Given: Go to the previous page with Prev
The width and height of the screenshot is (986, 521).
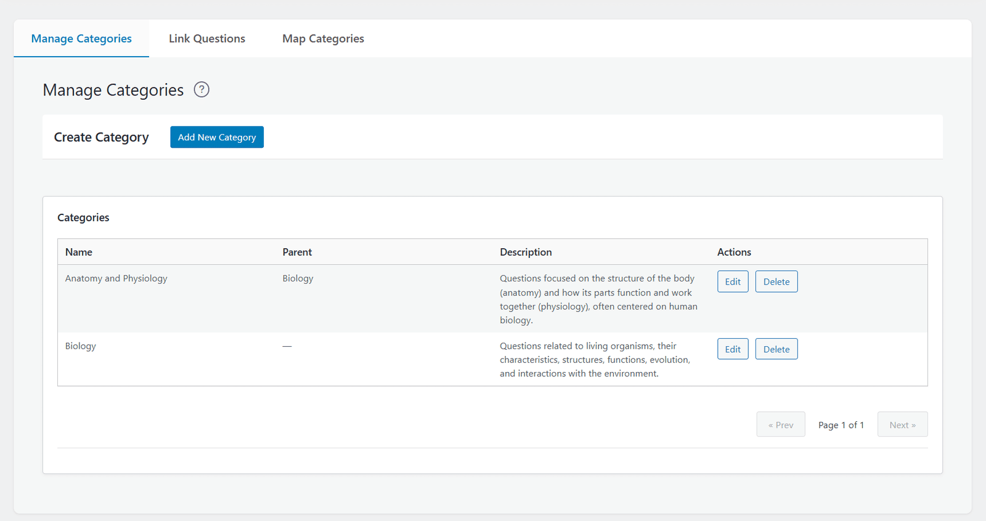Looking at the screenshot, I should (x=781, y=424).
